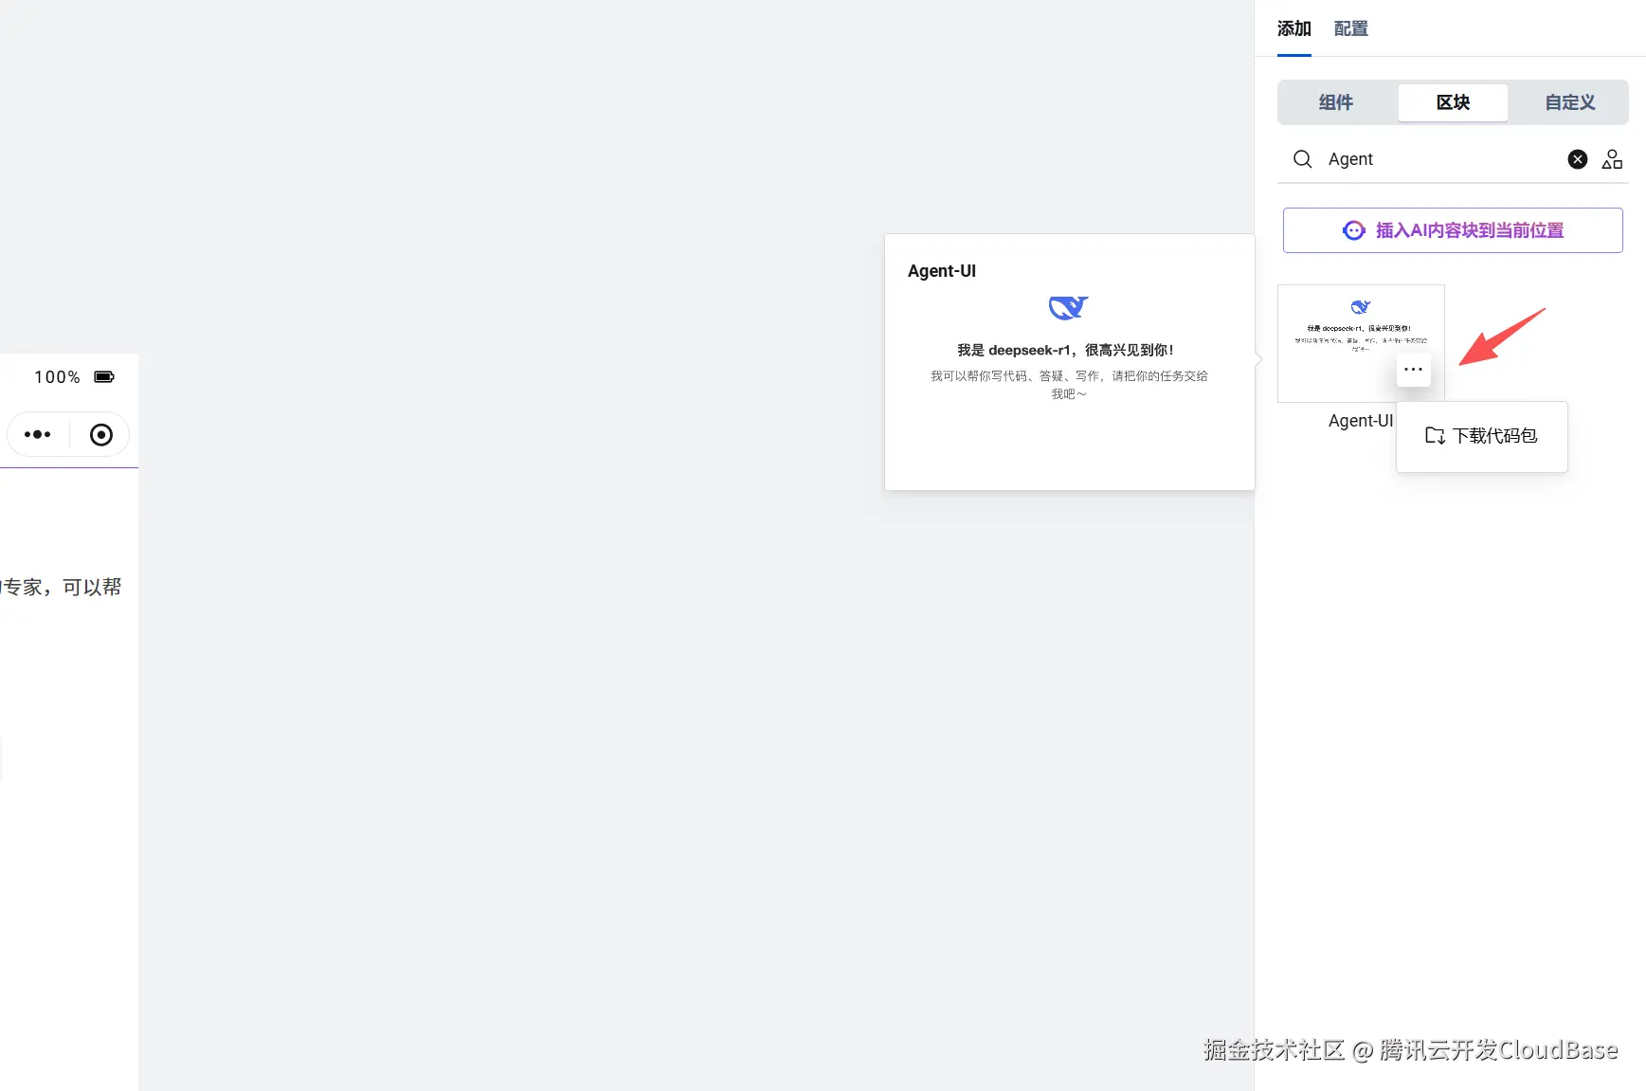Select the 区块 category button

(1452, 102)
